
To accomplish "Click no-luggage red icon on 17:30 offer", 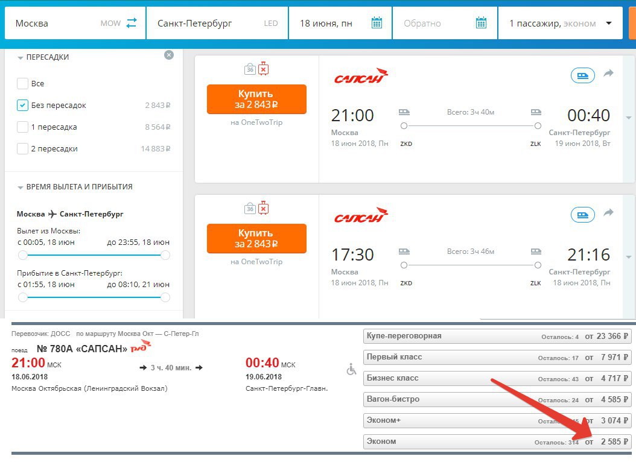I will (264, 208).
